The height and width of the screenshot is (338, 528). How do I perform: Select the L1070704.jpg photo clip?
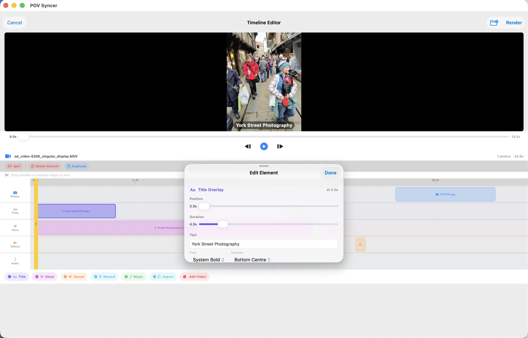[445, 194]
